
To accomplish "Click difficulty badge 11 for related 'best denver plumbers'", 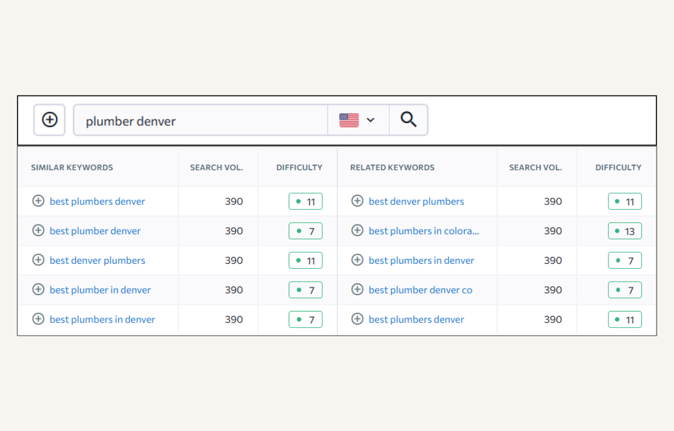I will coord(625,201).
